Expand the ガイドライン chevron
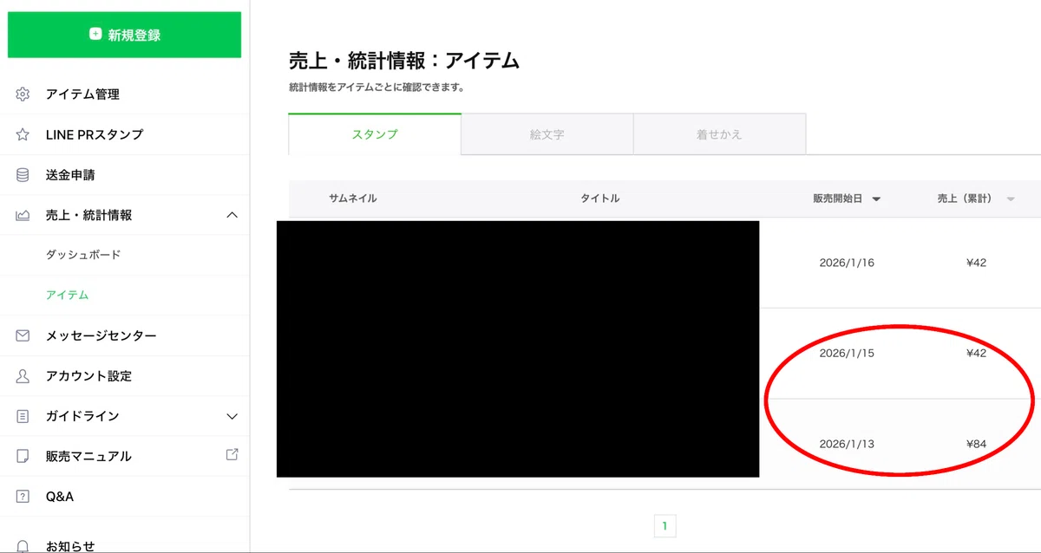 point(232,416)
